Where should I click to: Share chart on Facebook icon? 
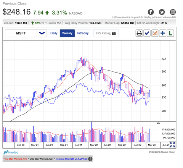point(151,12)
